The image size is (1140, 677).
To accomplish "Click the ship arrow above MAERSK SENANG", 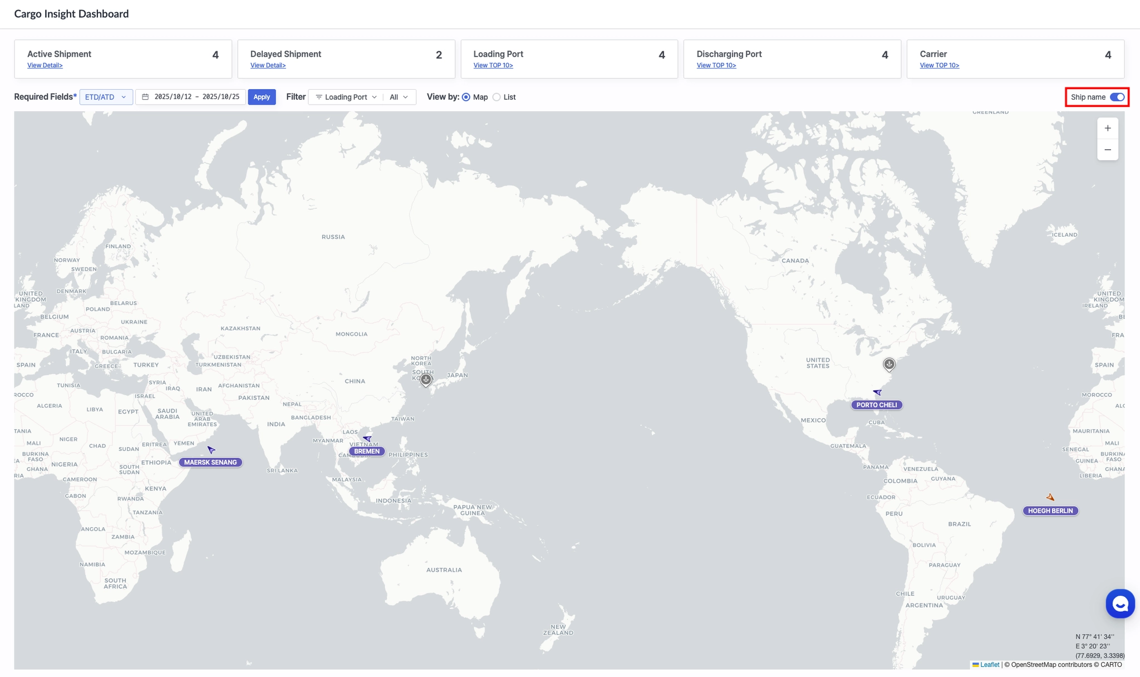I will pos(211,450).
